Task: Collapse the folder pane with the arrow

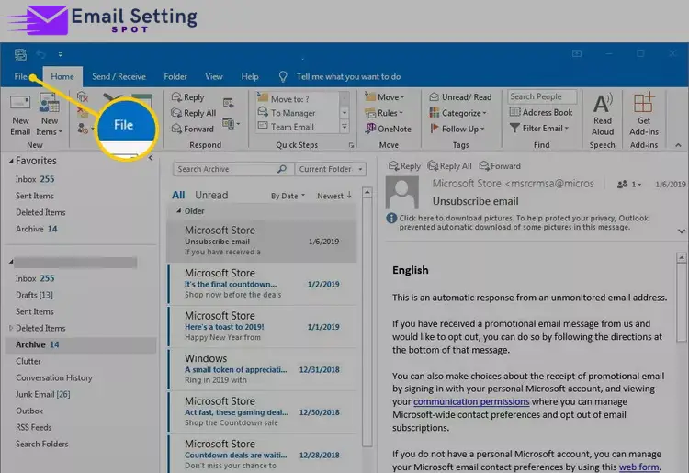Action: click(151, 158)
